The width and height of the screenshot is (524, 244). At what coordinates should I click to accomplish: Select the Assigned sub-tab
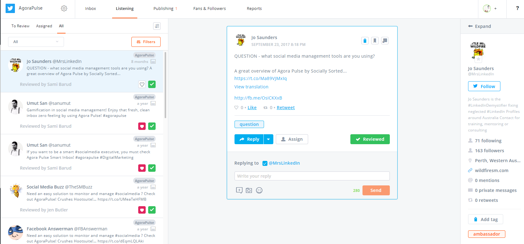click(44, 26)
